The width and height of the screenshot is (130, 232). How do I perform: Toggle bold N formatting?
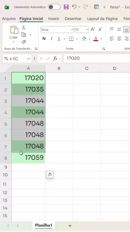coord(44,39)
